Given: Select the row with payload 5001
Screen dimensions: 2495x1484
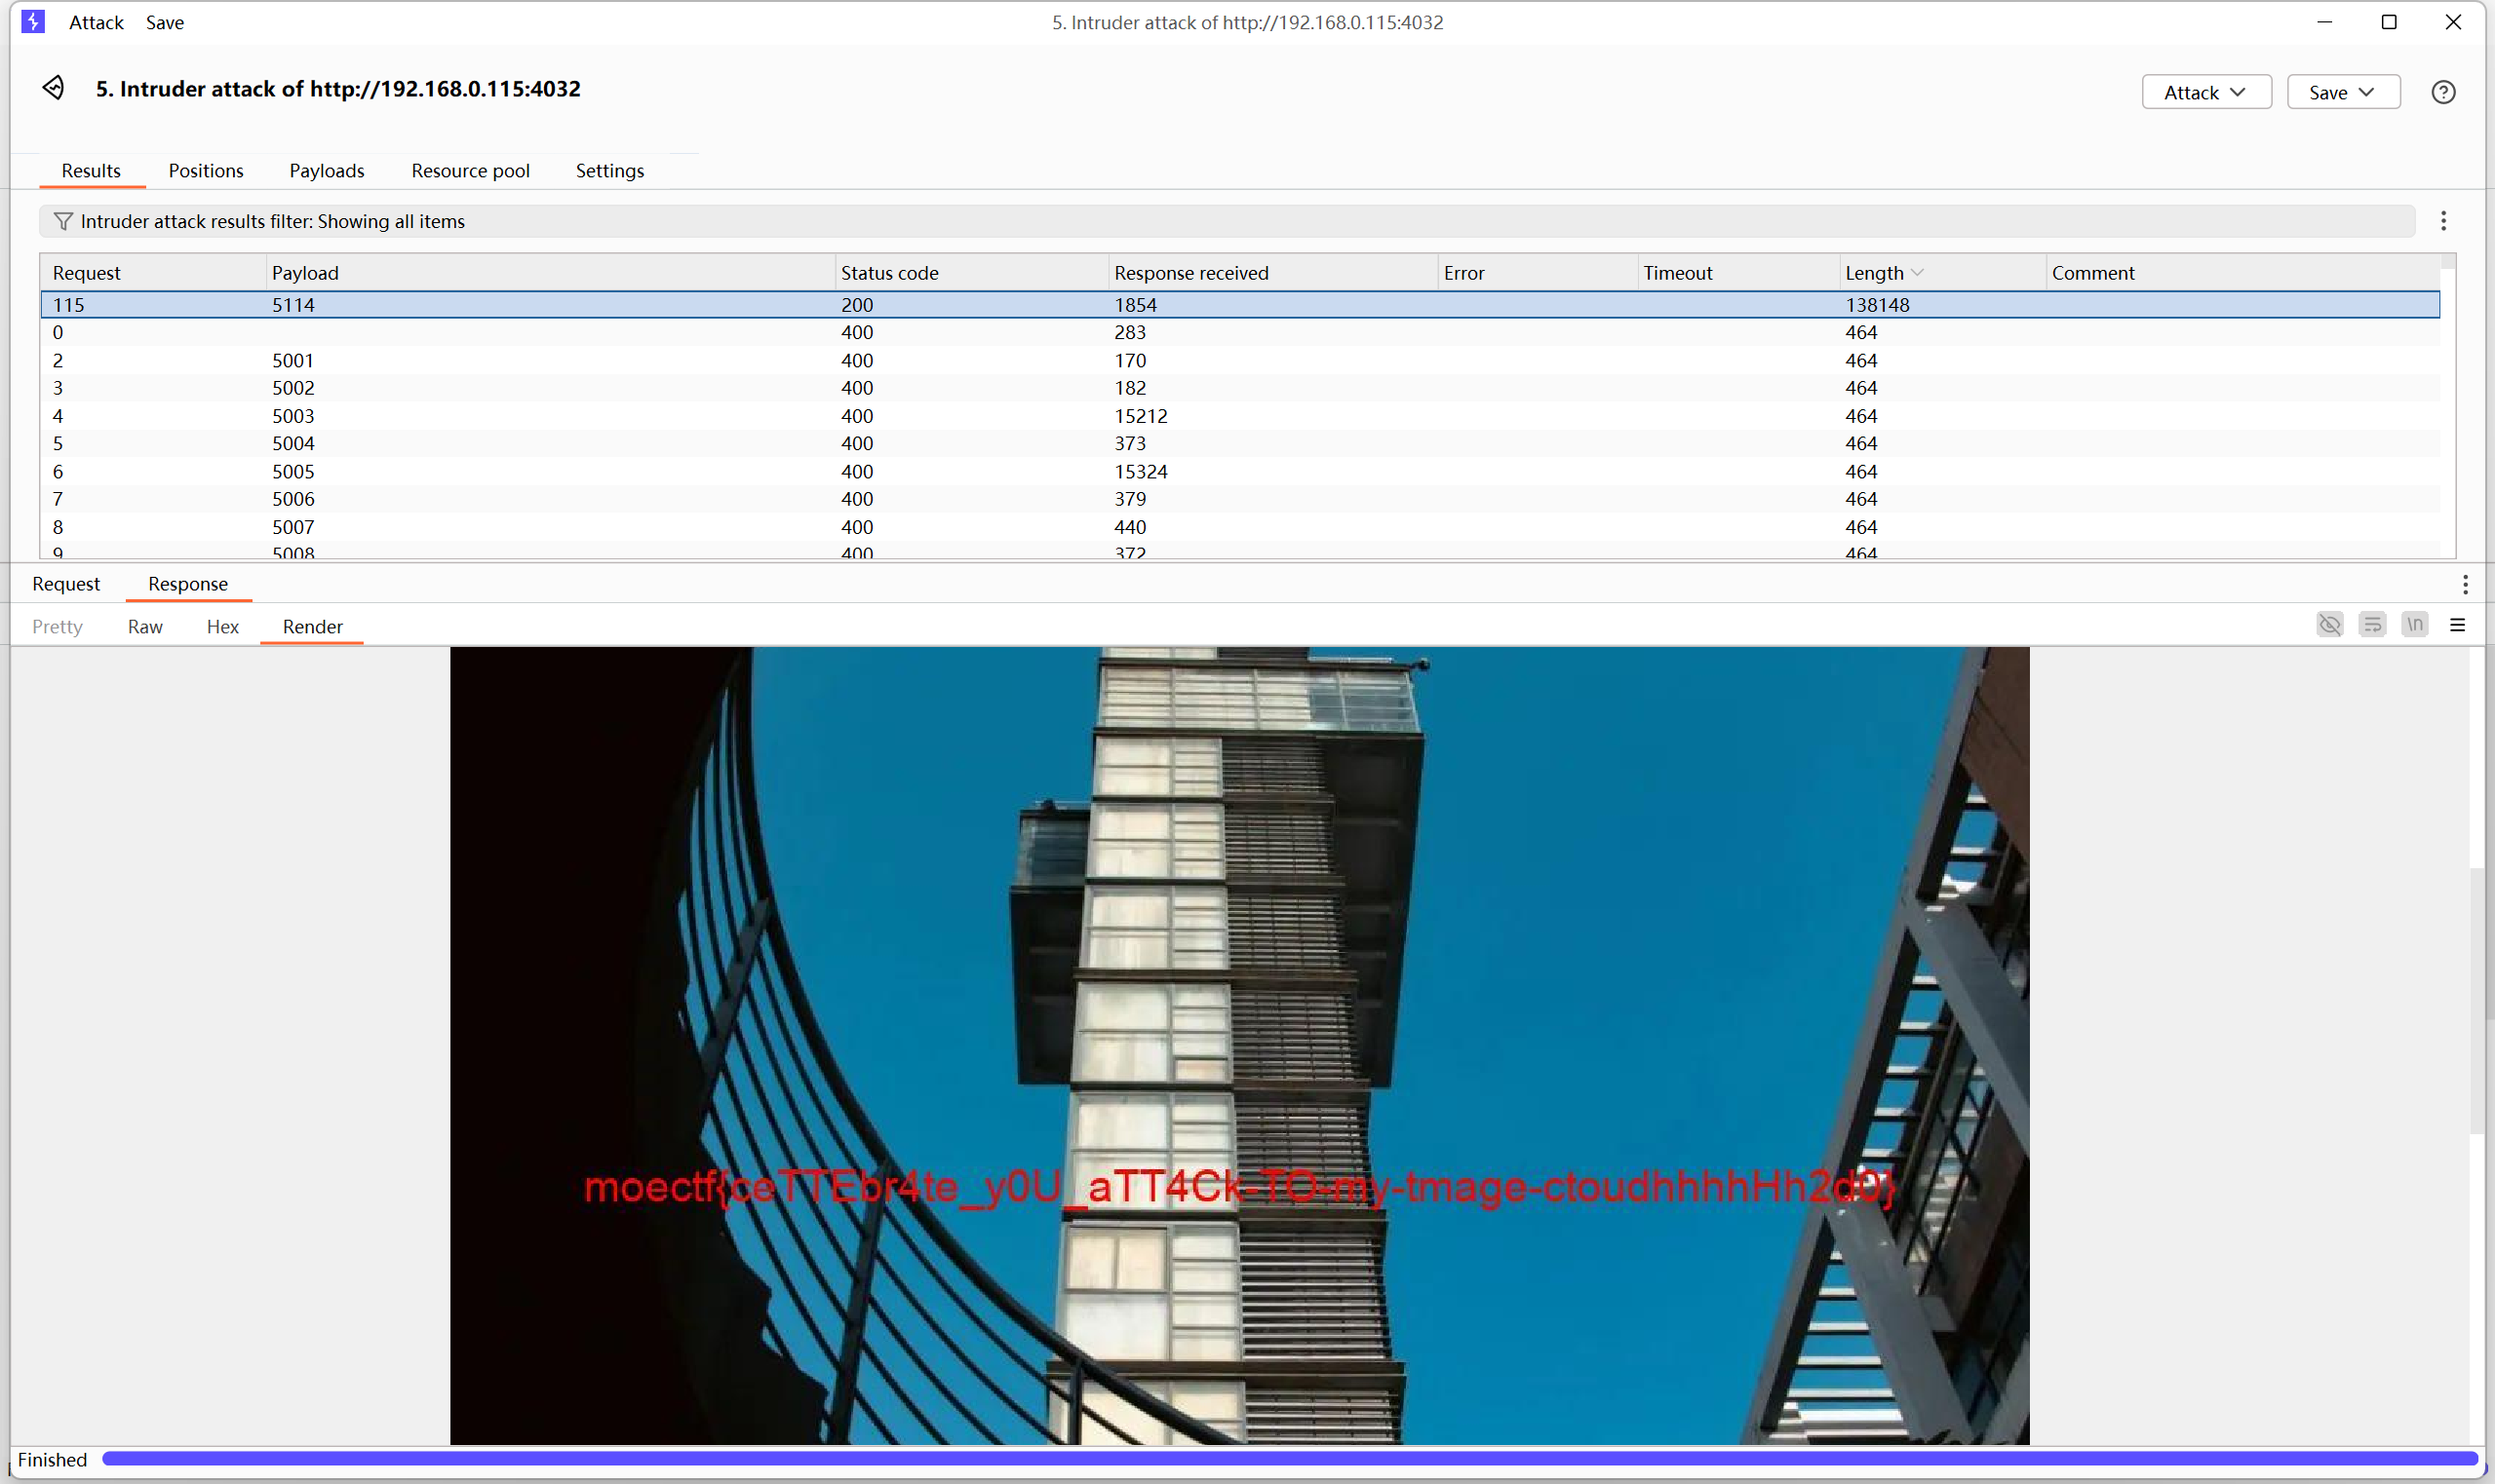Looking at the screenshot, I should [1239, 360].
